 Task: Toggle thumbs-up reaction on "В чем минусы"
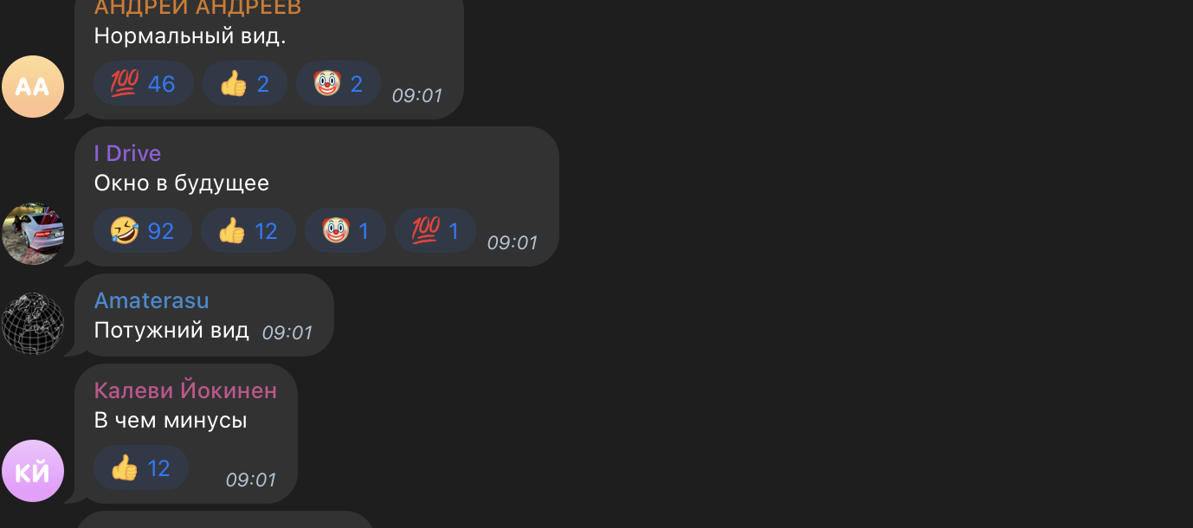tap(141, 468)
